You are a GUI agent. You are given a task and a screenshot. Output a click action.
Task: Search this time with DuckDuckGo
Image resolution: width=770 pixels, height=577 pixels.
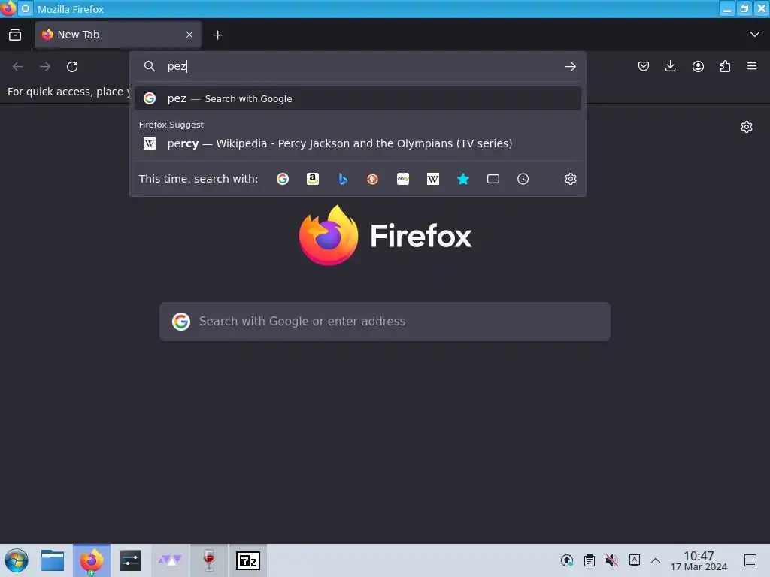click(x=373, y=179)
